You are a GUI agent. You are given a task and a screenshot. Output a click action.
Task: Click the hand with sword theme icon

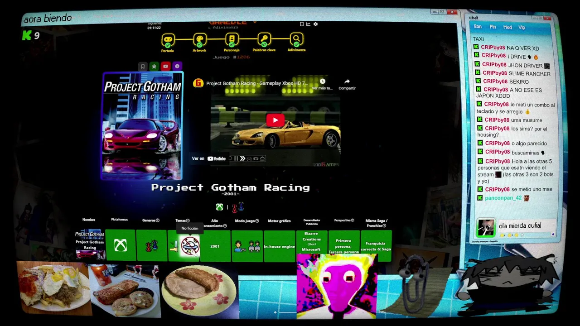pos(174,246)
